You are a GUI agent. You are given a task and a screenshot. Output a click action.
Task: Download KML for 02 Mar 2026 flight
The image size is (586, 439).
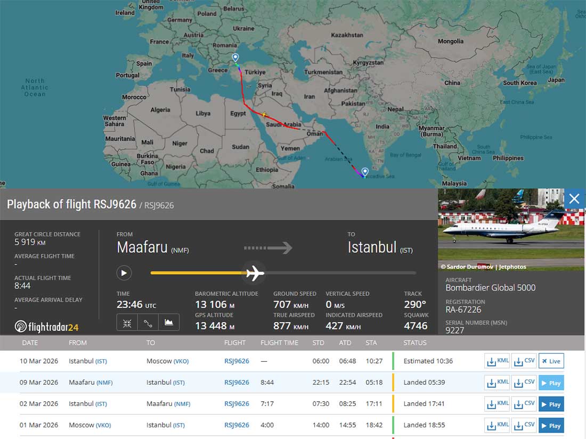tap(498, 404)
